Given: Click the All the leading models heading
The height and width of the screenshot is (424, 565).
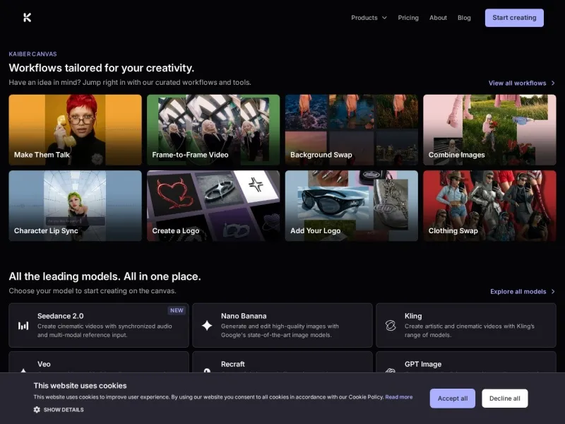Looking at the screenshot, I should pyautogui.click(x=105, y=276).
